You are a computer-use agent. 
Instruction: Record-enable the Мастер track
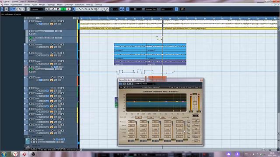[52, 21]
